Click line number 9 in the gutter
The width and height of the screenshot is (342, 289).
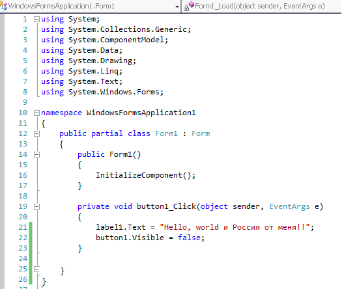pos(25,102)
